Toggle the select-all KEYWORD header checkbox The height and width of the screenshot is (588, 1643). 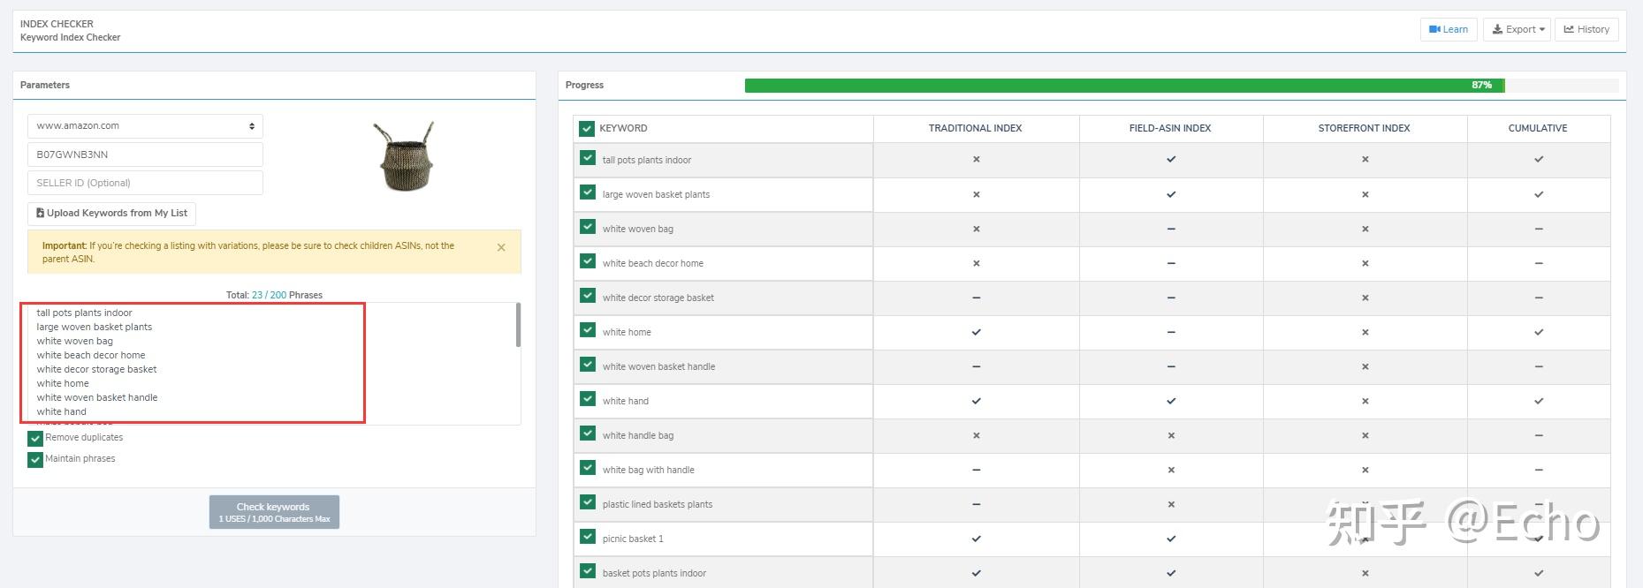tap(587, 128)
